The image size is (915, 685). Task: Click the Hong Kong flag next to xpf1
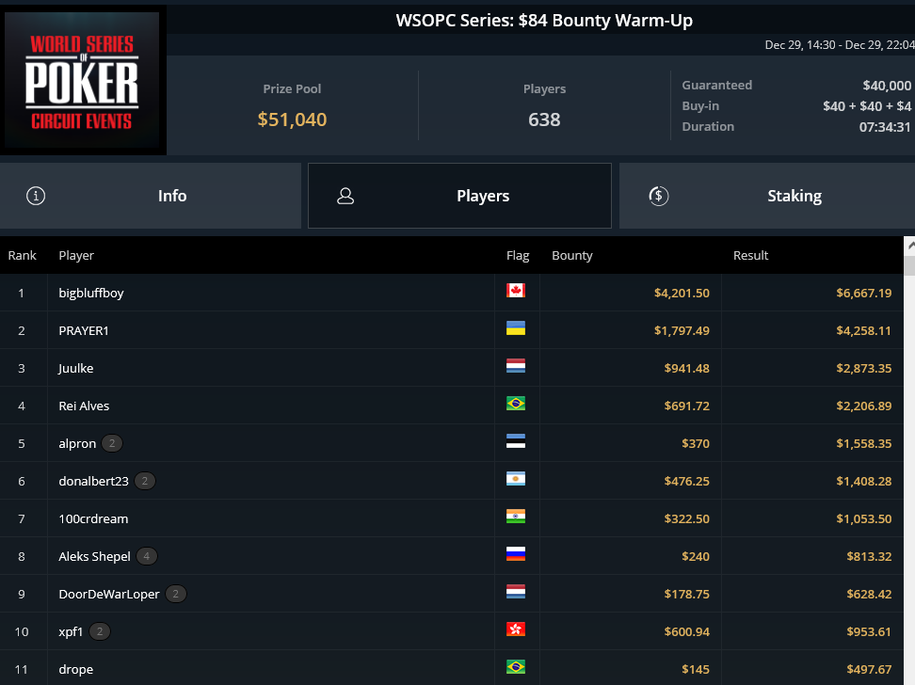click(516, 629)
